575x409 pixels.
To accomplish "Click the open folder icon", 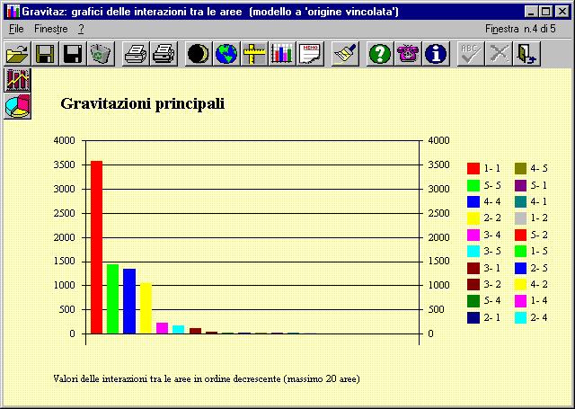I will [17, 54].
